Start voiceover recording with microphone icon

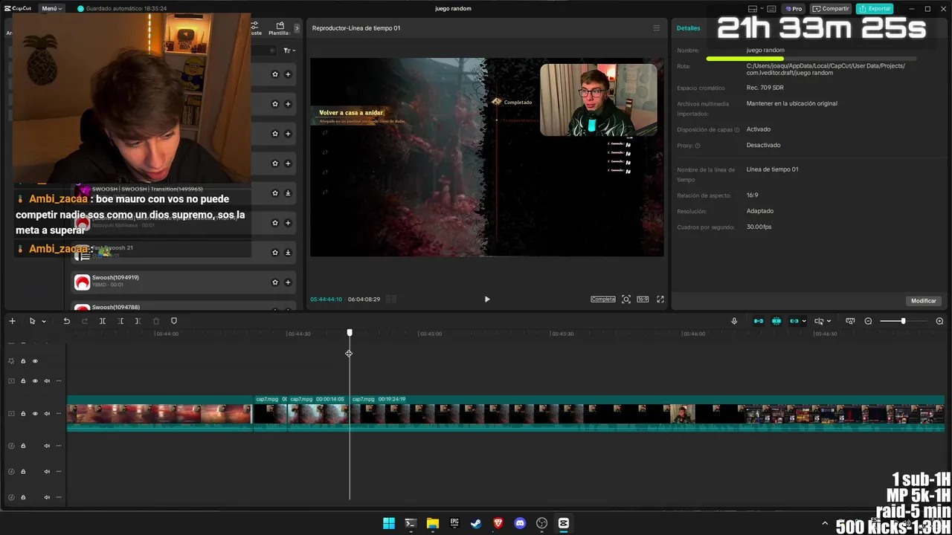point(734,321)
